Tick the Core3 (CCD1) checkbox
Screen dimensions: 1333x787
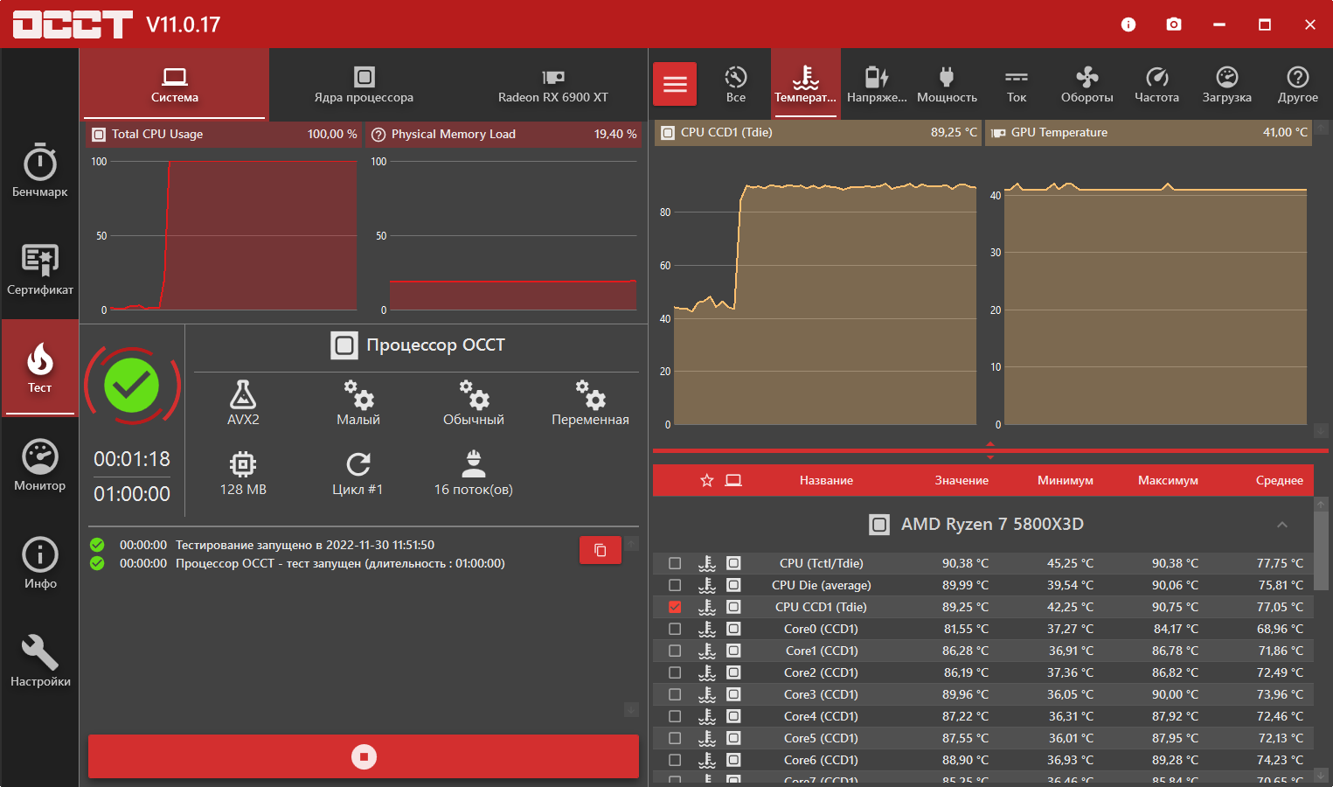[675, 694]
